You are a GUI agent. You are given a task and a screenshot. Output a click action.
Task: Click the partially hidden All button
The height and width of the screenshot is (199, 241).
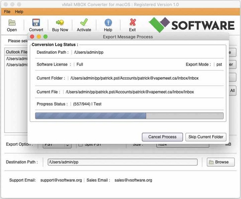click(233, 91)
